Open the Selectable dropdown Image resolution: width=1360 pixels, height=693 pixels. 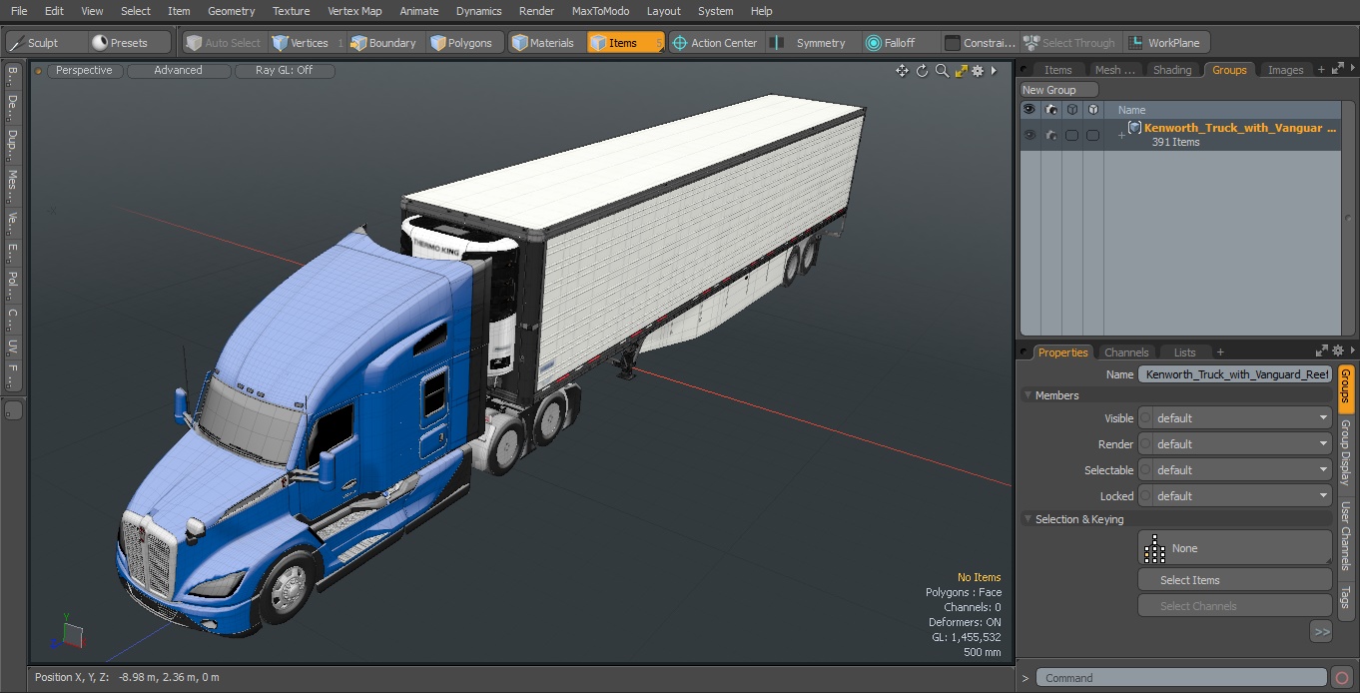click(x=1235, y=470)
